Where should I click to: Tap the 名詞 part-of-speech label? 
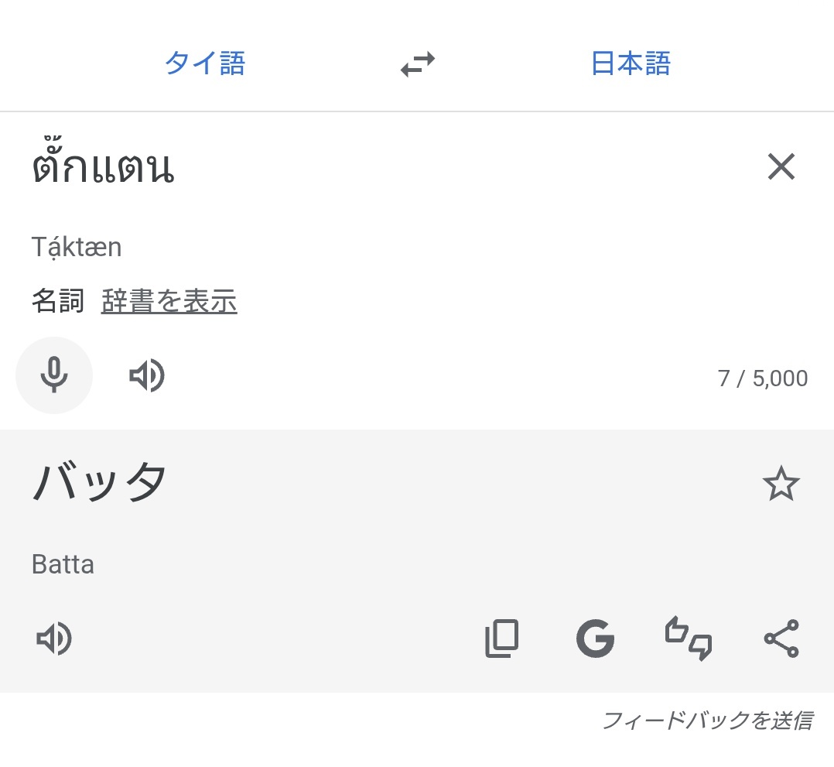58,301
